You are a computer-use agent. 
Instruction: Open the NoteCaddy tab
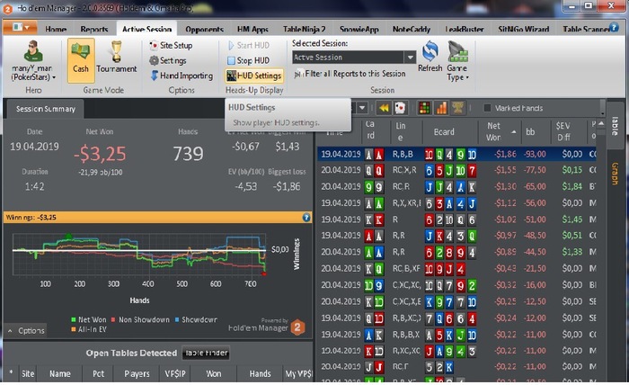click(x=412, y=29)
